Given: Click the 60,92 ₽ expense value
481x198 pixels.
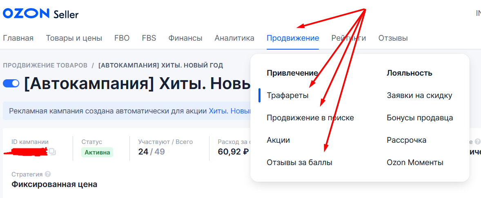Looking at the screenshot, I should [x=233, y=152].
